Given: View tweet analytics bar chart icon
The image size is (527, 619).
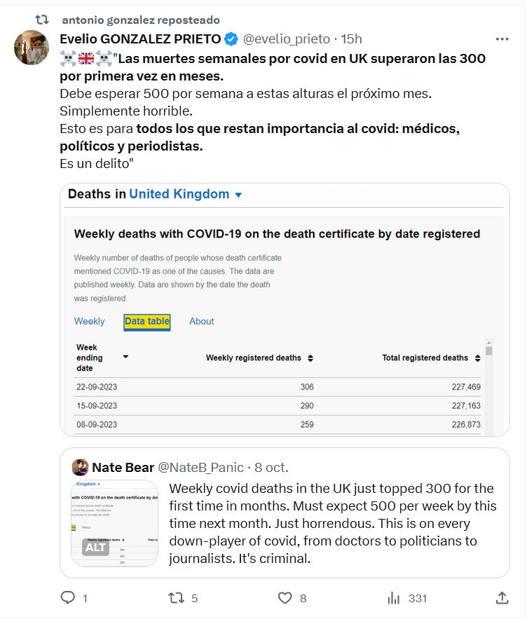Looking at the screenshot, I should (x=394, y=598).
